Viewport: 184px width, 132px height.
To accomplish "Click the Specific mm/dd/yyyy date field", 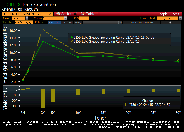I will coord(24,22).
